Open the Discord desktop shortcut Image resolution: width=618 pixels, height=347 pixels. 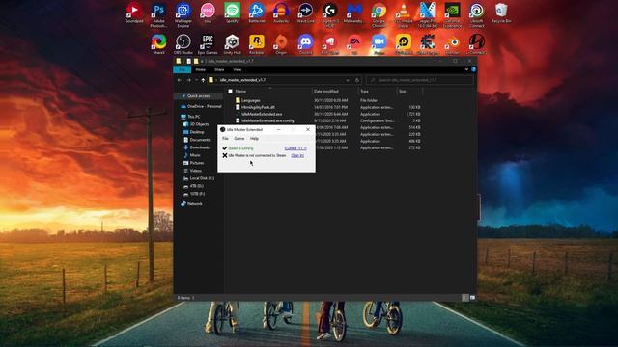point(305,43)
